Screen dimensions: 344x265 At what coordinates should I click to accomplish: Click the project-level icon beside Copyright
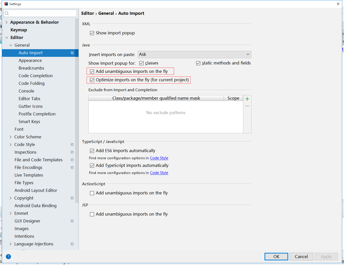72,198
